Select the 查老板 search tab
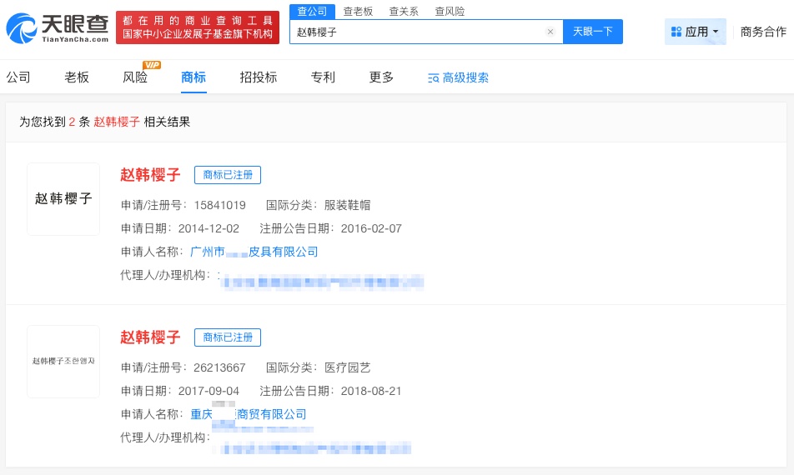 (358, 11)
